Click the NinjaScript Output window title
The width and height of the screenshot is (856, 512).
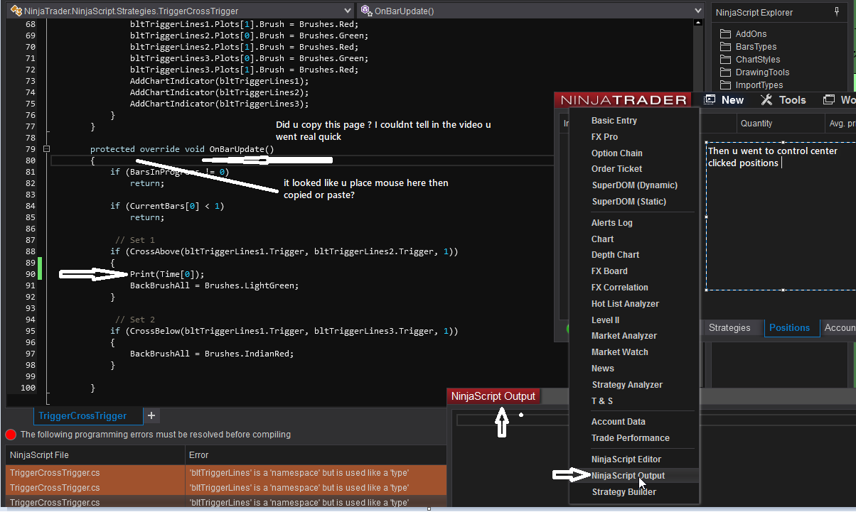[493, 396]
